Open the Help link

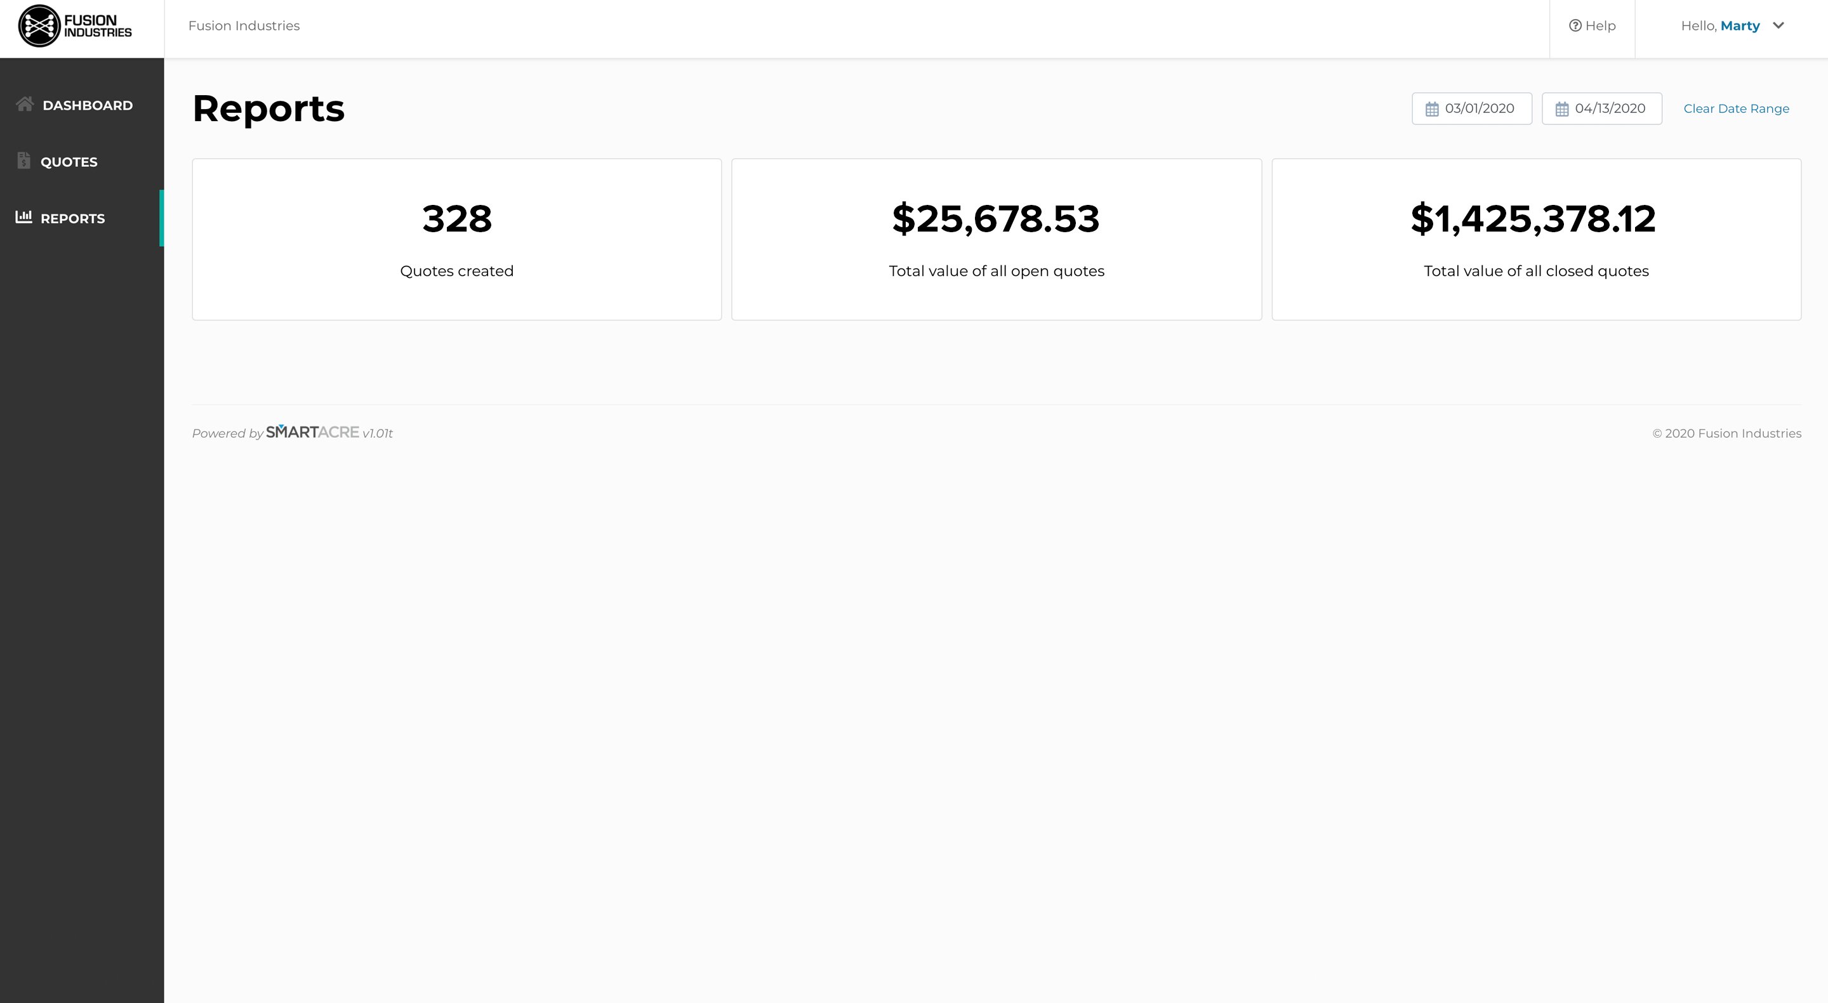pos(1593,26)
